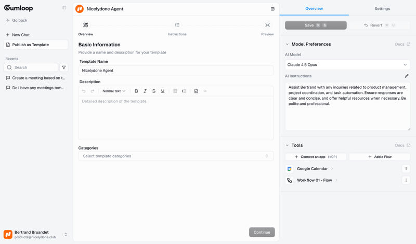
Task: Click the Go back link
Action: pyautogui.click(x=17, y=20)
